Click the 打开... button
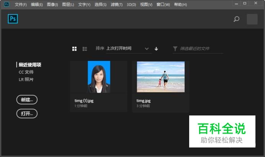Viewport: 265px width, 157px height. pos(27,114)
